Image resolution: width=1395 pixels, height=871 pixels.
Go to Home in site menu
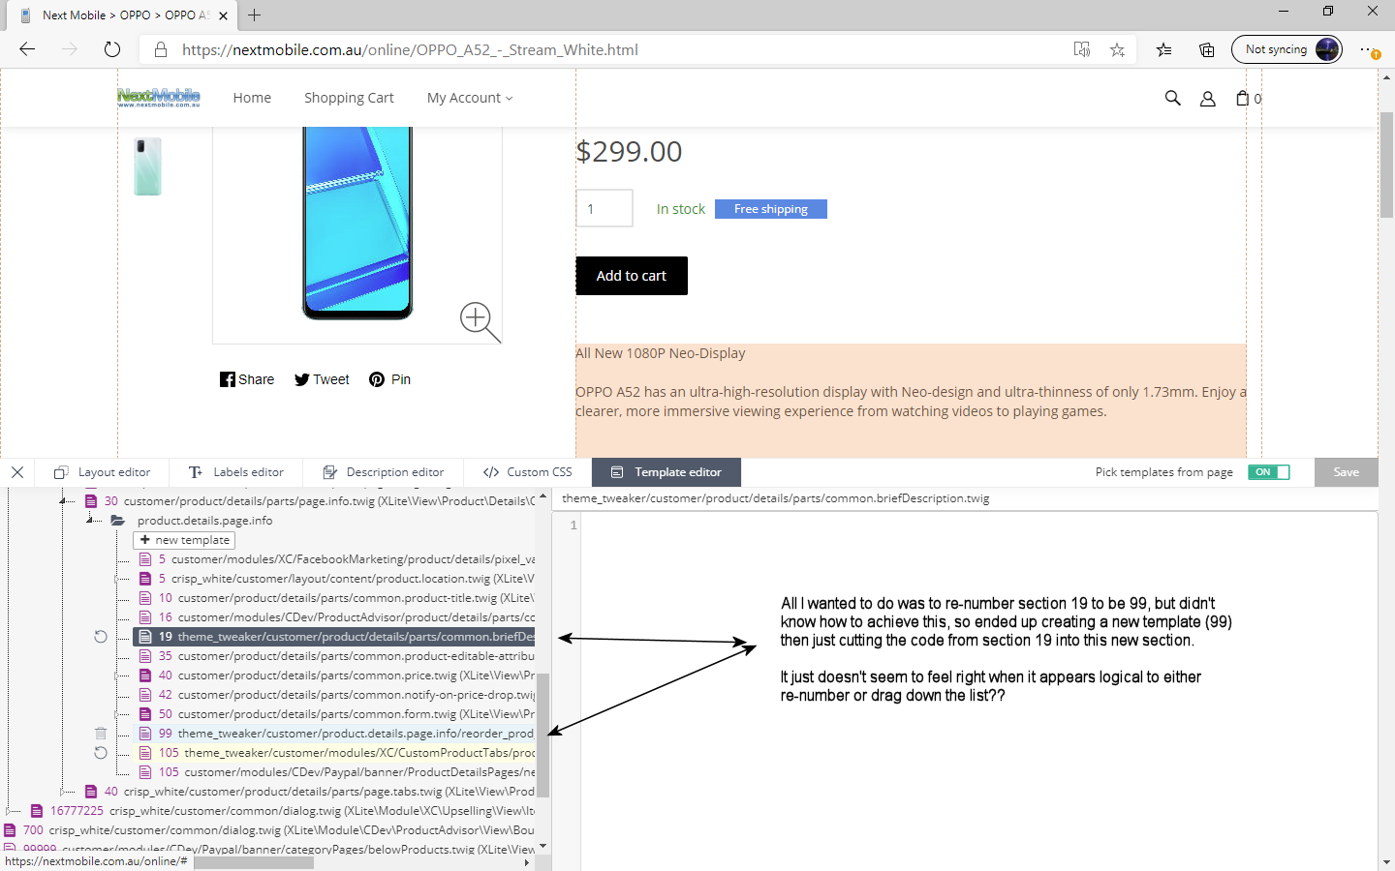[x=252, y=98]
